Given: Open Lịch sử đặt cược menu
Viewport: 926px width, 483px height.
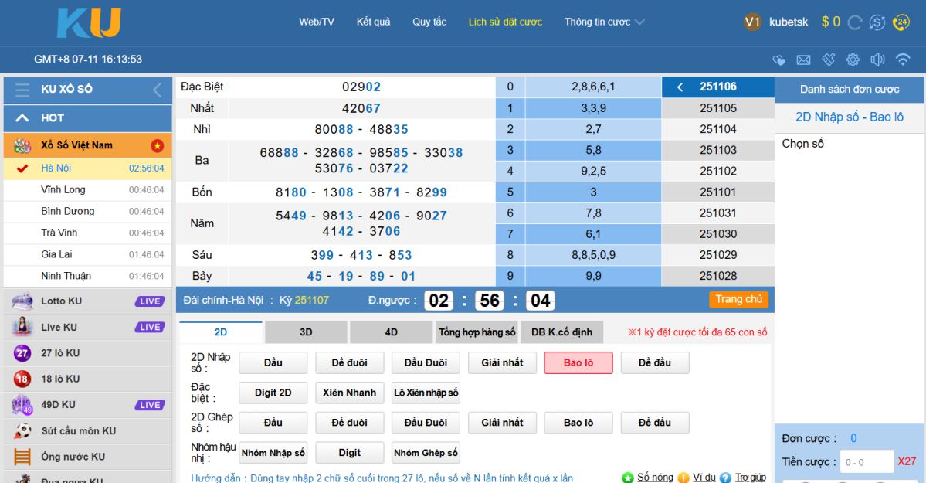Looking at the screenshot, I should click(505, 22).
